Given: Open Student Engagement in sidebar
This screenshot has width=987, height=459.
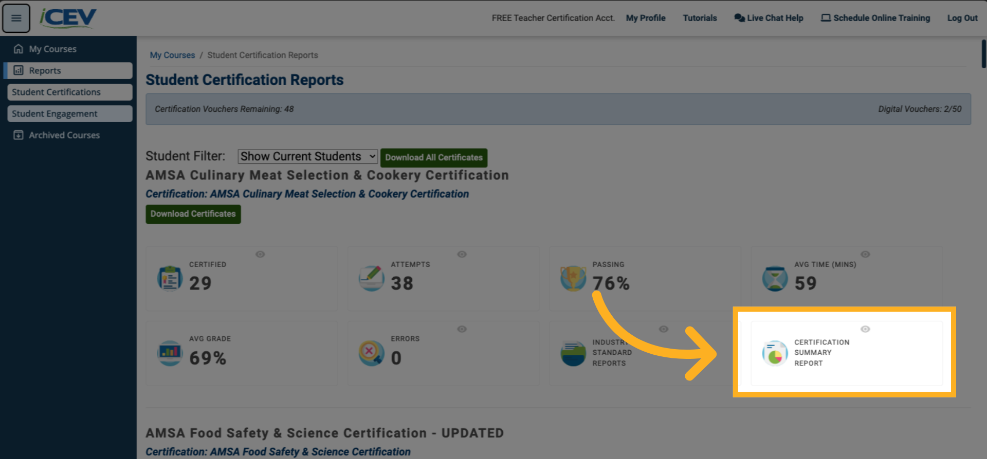Looking at the screenshot, I should (70, 113).
